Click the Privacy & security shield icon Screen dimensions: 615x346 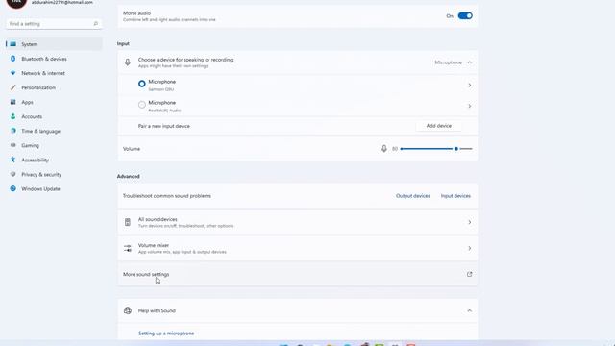[x=12, y=174]
